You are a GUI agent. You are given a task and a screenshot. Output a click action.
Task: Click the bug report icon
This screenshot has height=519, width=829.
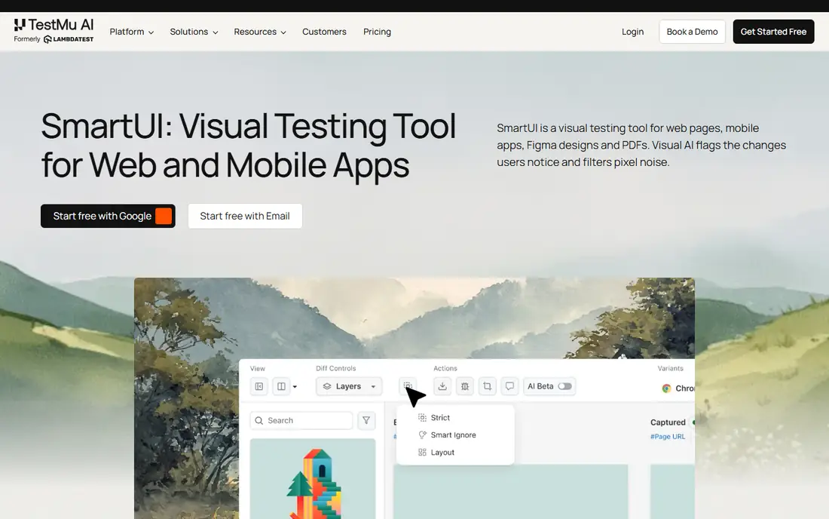[465, 386]
